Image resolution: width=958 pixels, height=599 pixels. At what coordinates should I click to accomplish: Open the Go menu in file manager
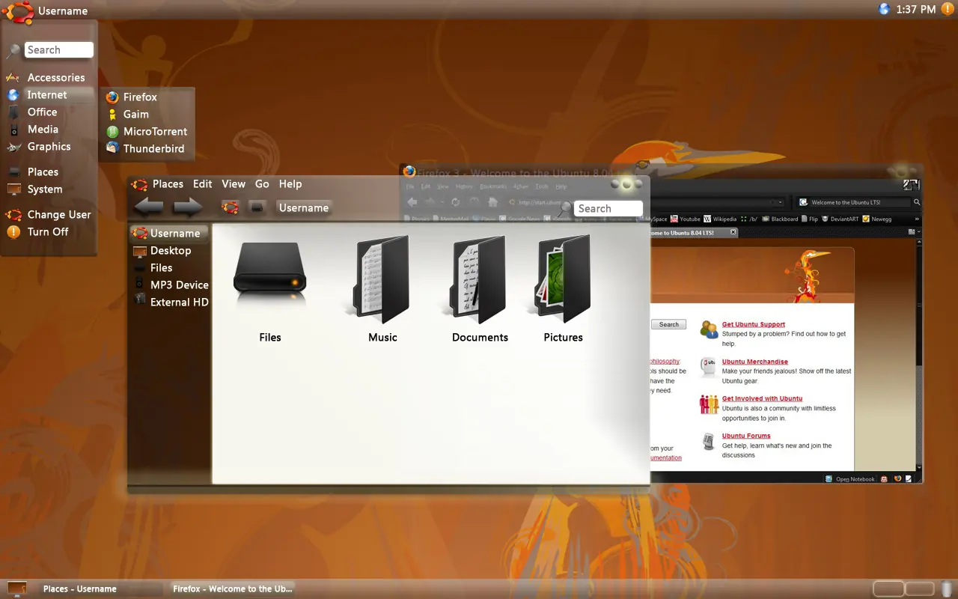pos(262,183)
